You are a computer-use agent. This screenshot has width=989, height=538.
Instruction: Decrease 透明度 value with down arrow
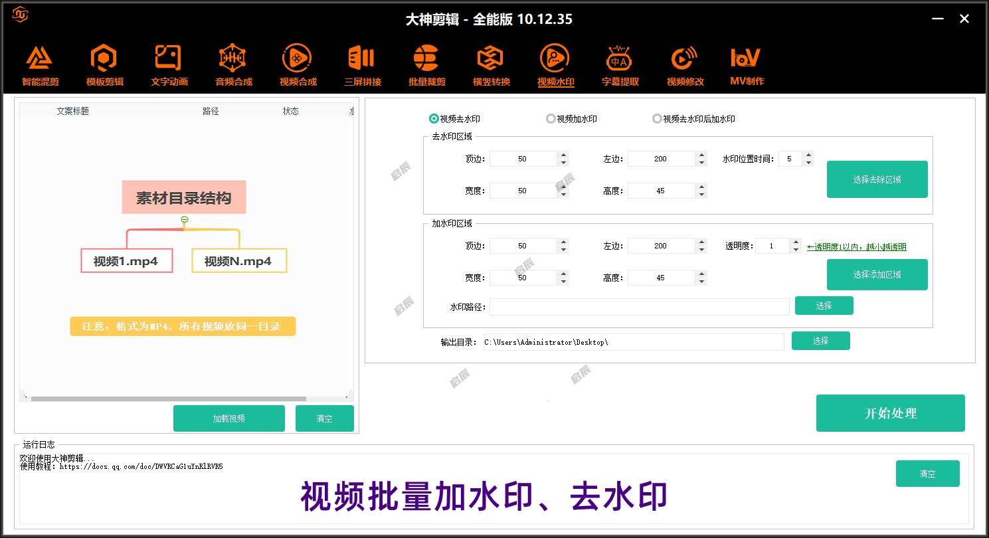pos(796,250)
